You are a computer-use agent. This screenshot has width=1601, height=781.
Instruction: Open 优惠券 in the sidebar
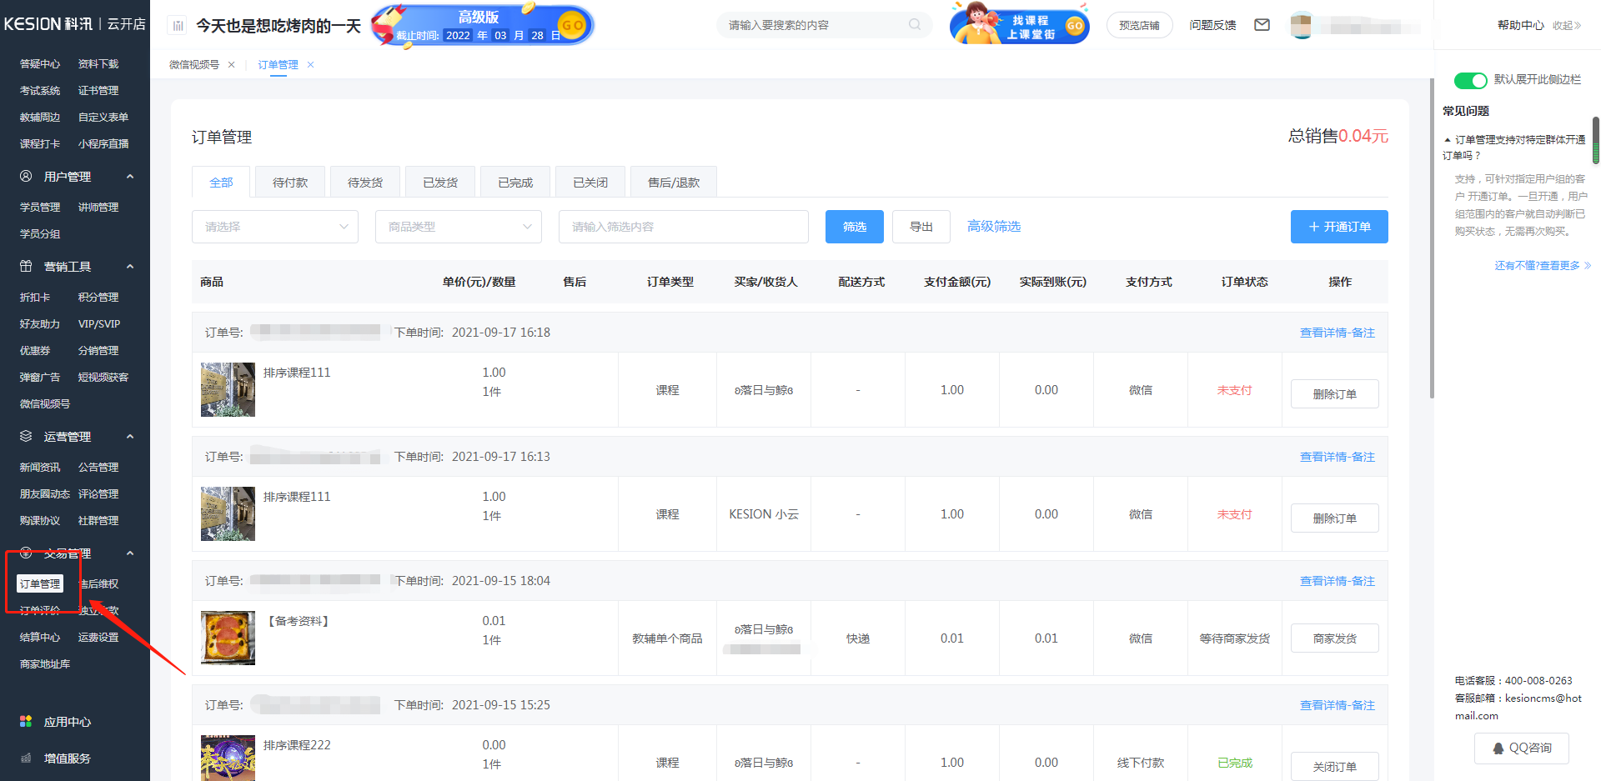point(35,351)
